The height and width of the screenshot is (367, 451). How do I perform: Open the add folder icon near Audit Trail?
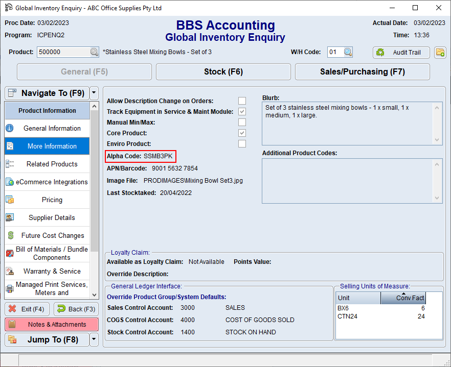(x=440, y=53)
